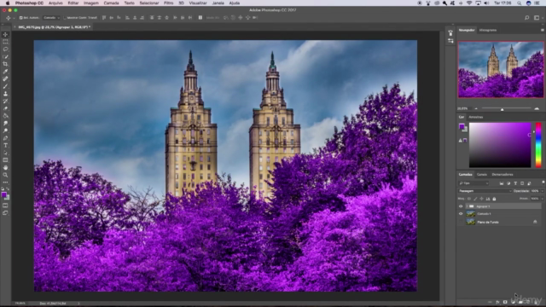Select the Hand tool
Viewport: 546px width, 307px height.
click(x=5, y=167)
